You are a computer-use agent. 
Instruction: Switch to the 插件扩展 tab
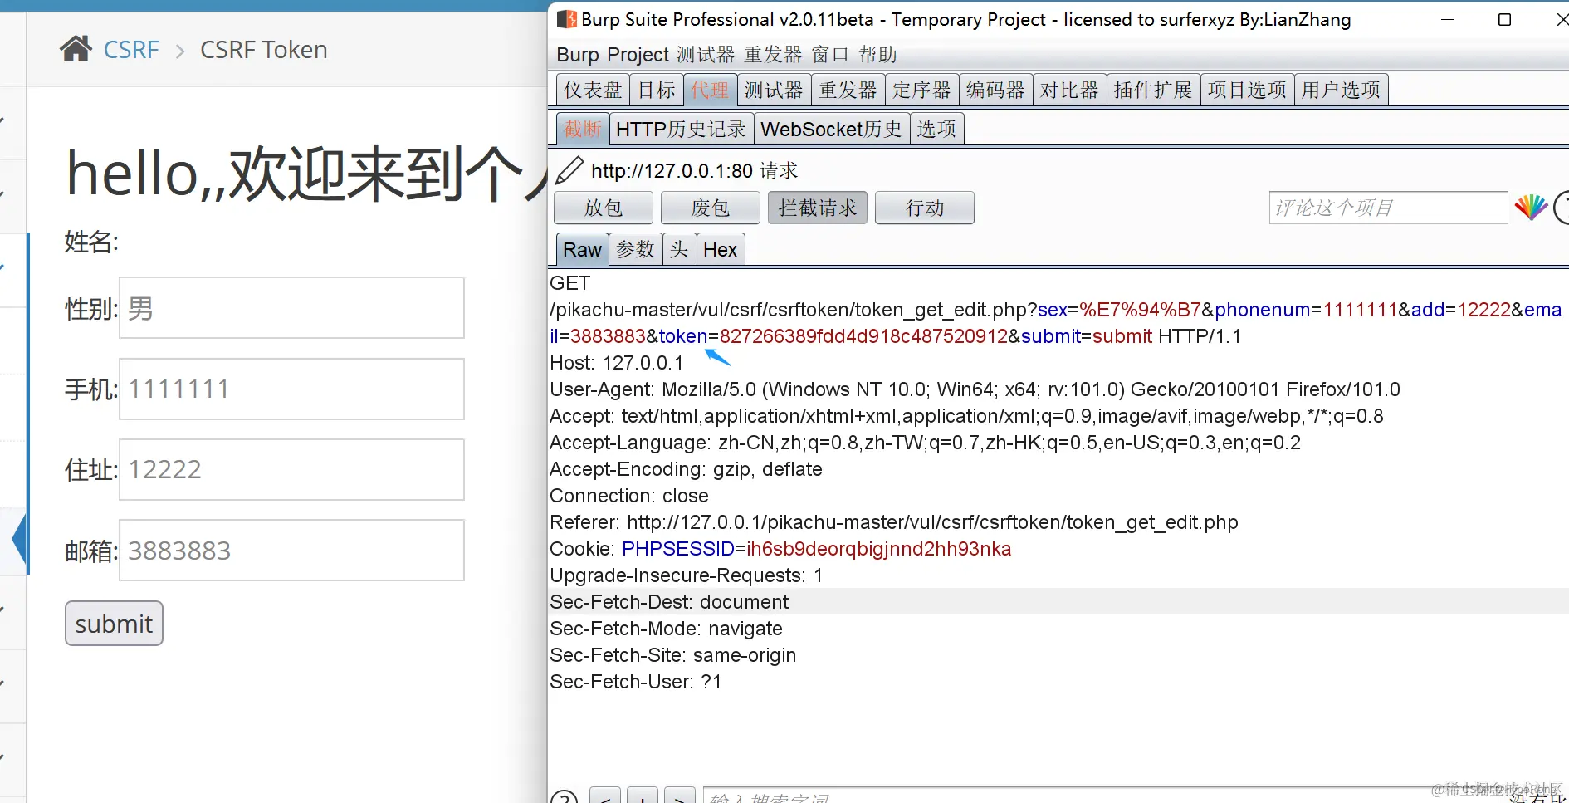pos(1153,90)
